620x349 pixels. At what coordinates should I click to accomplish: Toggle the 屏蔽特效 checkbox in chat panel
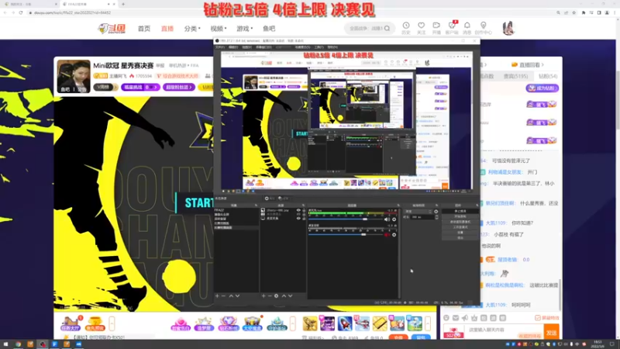[537, 318]
